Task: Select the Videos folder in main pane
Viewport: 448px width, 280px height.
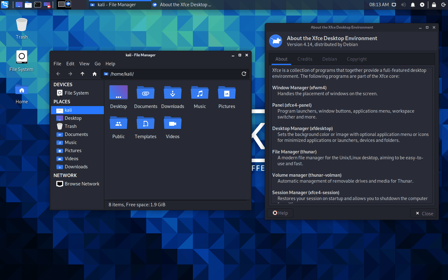Action: pyautogui.click(x=173, y=127)
